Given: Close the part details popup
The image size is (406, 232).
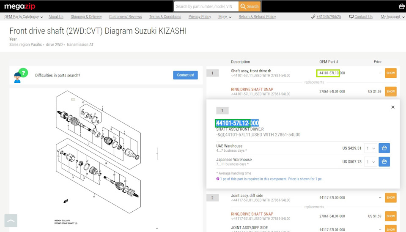Looking at the screenshot, I should [x=393, y=107].
